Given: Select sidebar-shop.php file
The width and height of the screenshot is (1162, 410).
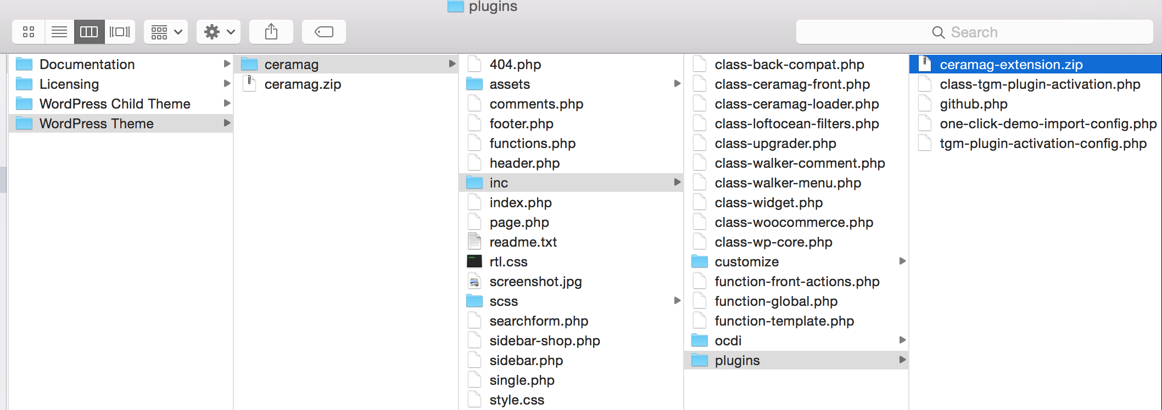Looking at the screenshot, I should pos(571,340).
